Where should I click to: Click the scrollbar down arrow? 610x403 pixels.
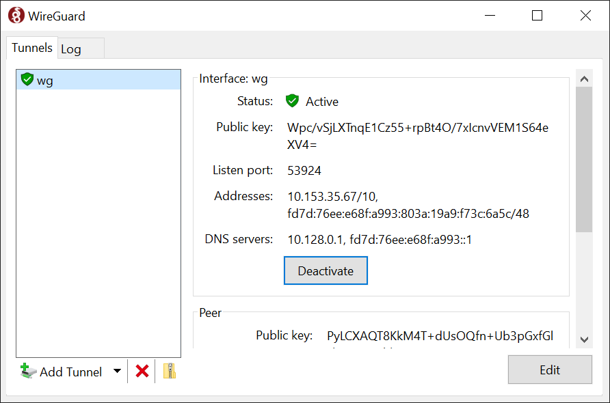(x=584, y=339)
